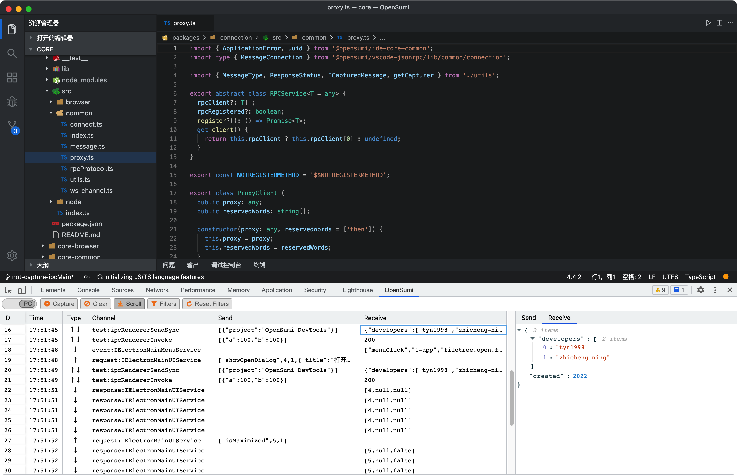Click the message table vertical scrollbar
737x475 pixels.
click(511, 398)
